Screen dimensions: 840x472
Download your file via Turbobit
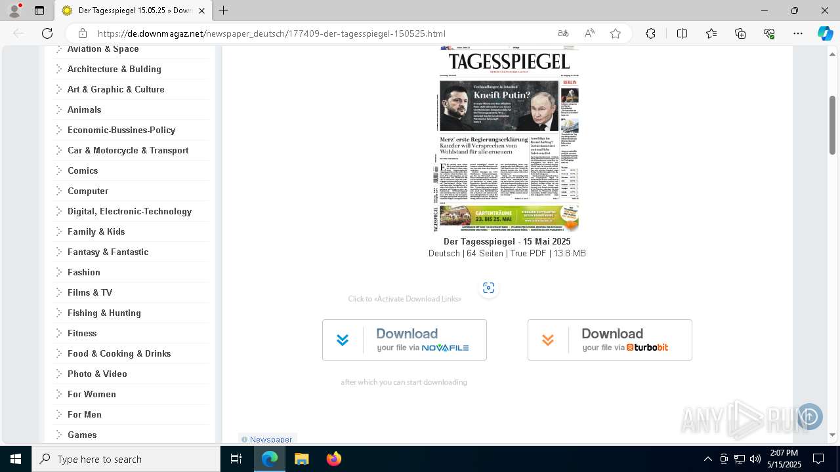(x=610, y=340)
